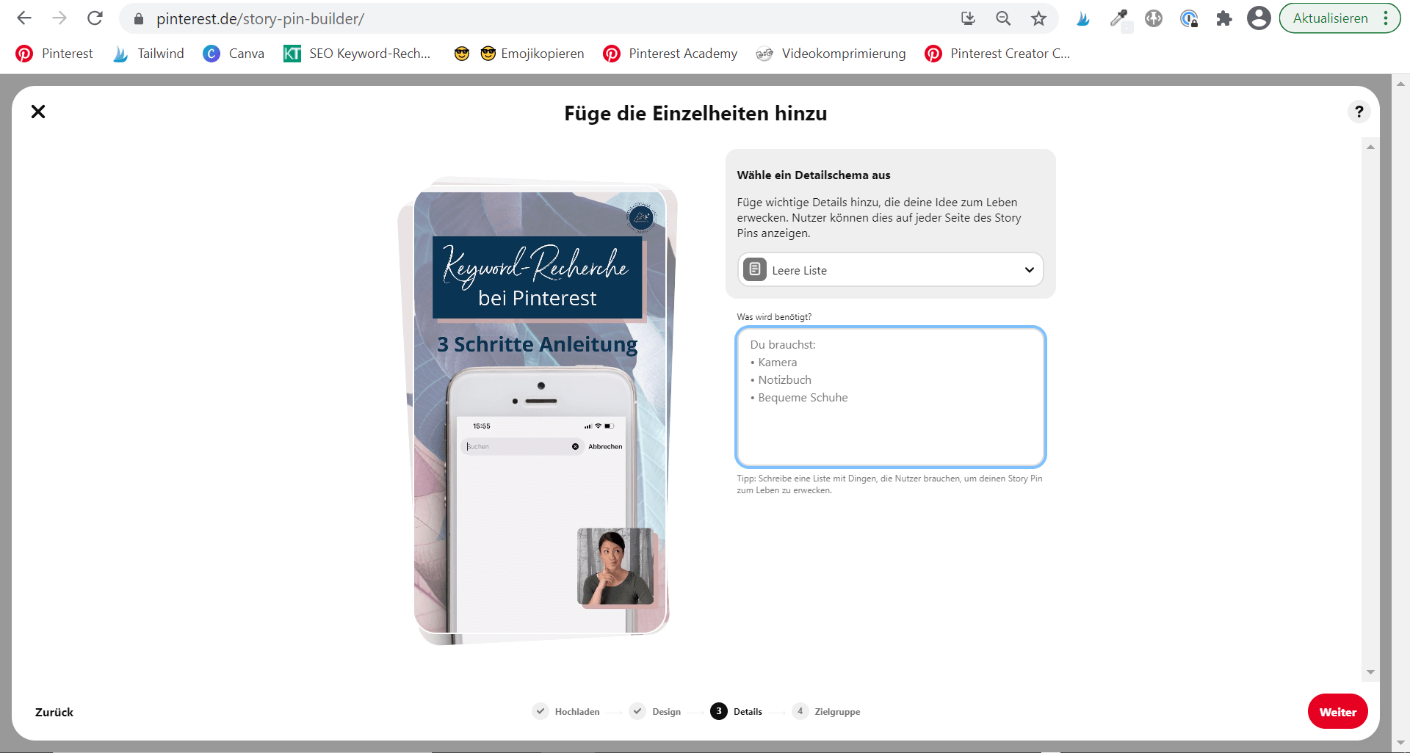Click the install app icon in the address bar
Image resolution: width=1410 pixels, height=753 pixels.
coord(968,18)
